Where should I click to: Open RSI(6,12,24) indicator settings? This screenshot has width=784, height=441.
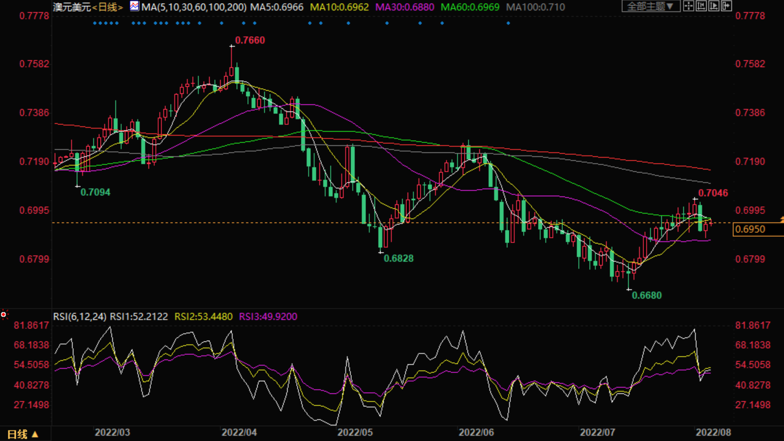tap(80, 317)
